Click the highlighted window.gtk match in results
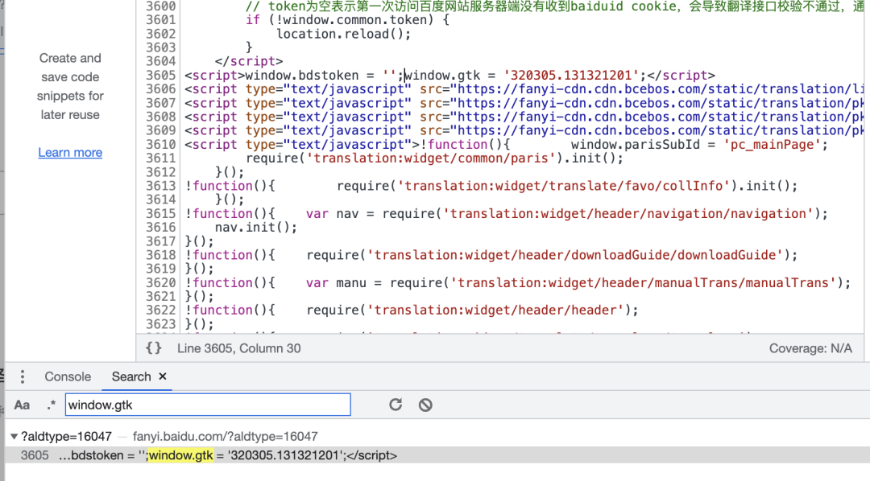The width and height of the screenshot is (870, 481). (x=181, y=455)
